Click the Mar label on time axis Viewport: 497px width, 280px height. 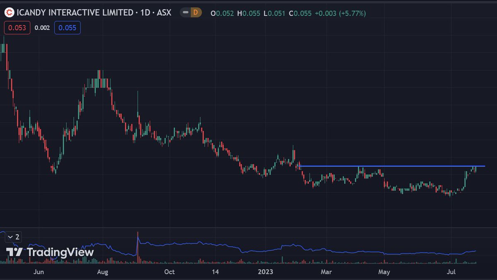tap(327, 272)
